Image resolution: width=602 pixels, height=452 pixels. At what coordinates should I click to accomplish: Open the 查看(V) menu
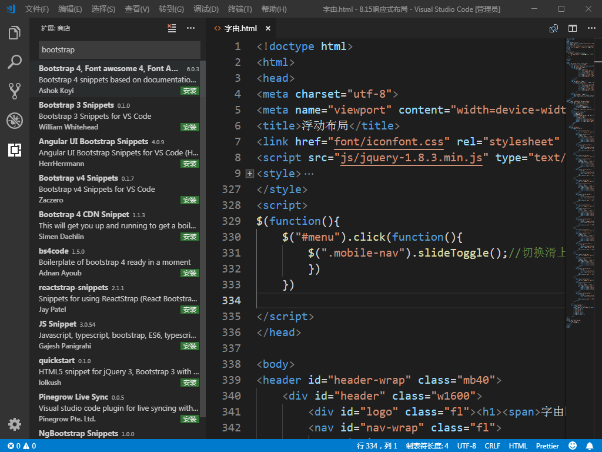click(137, 9)
